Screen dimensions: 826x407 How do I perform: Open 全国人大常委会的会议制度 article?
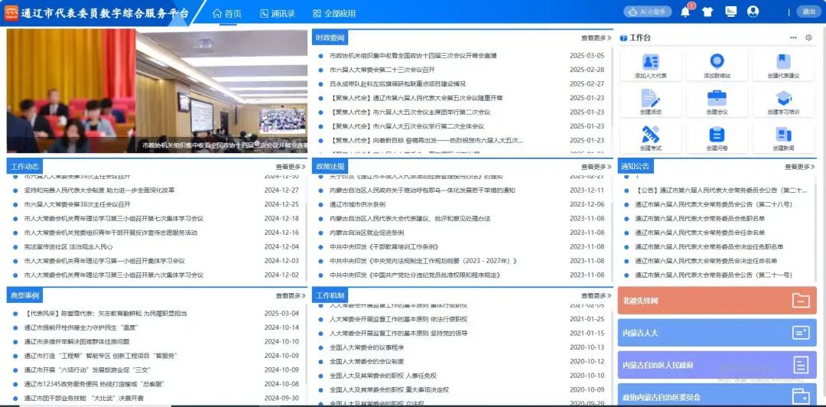(x=366, y=362)
